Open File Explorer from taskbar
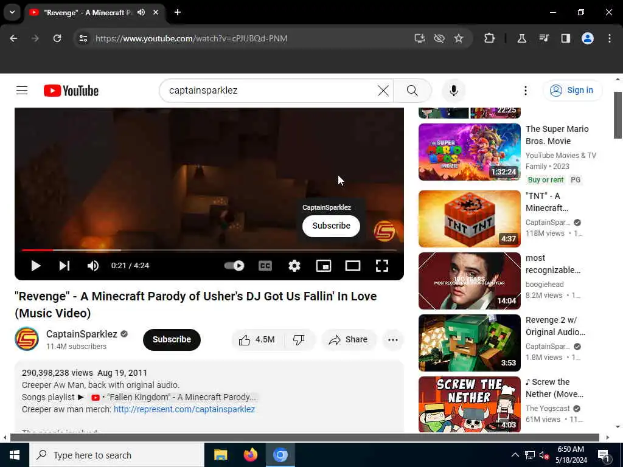Screen dimensions: 623x467 (220, 455)
